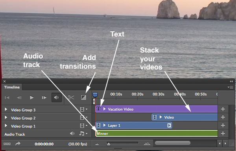236x151 pixels.
Task: Expand Vacation Video clip properties triangle
Action: tap(105, 109)
